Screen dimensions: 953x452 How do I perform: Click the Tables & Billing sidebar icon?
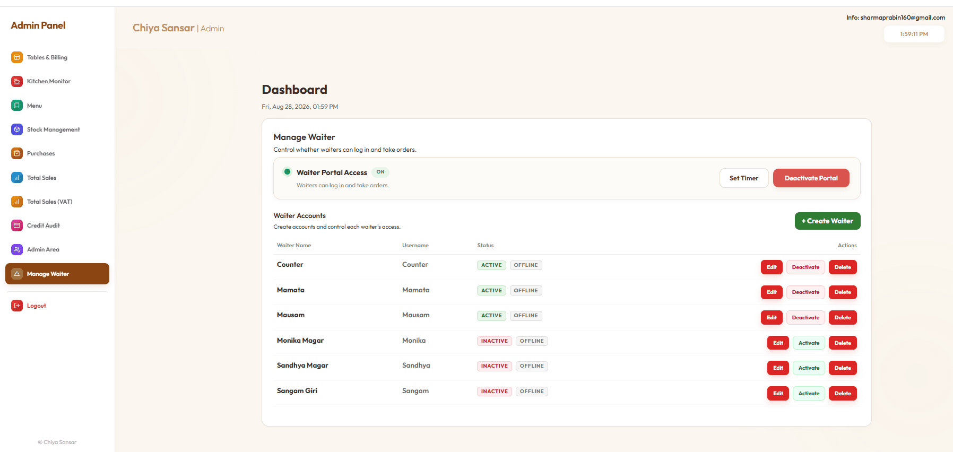click(x=17, y=57)
